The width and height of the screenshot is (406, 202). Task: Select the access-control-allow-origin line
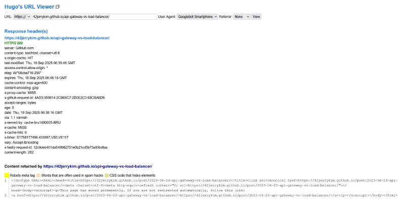[x=26, y=68]
